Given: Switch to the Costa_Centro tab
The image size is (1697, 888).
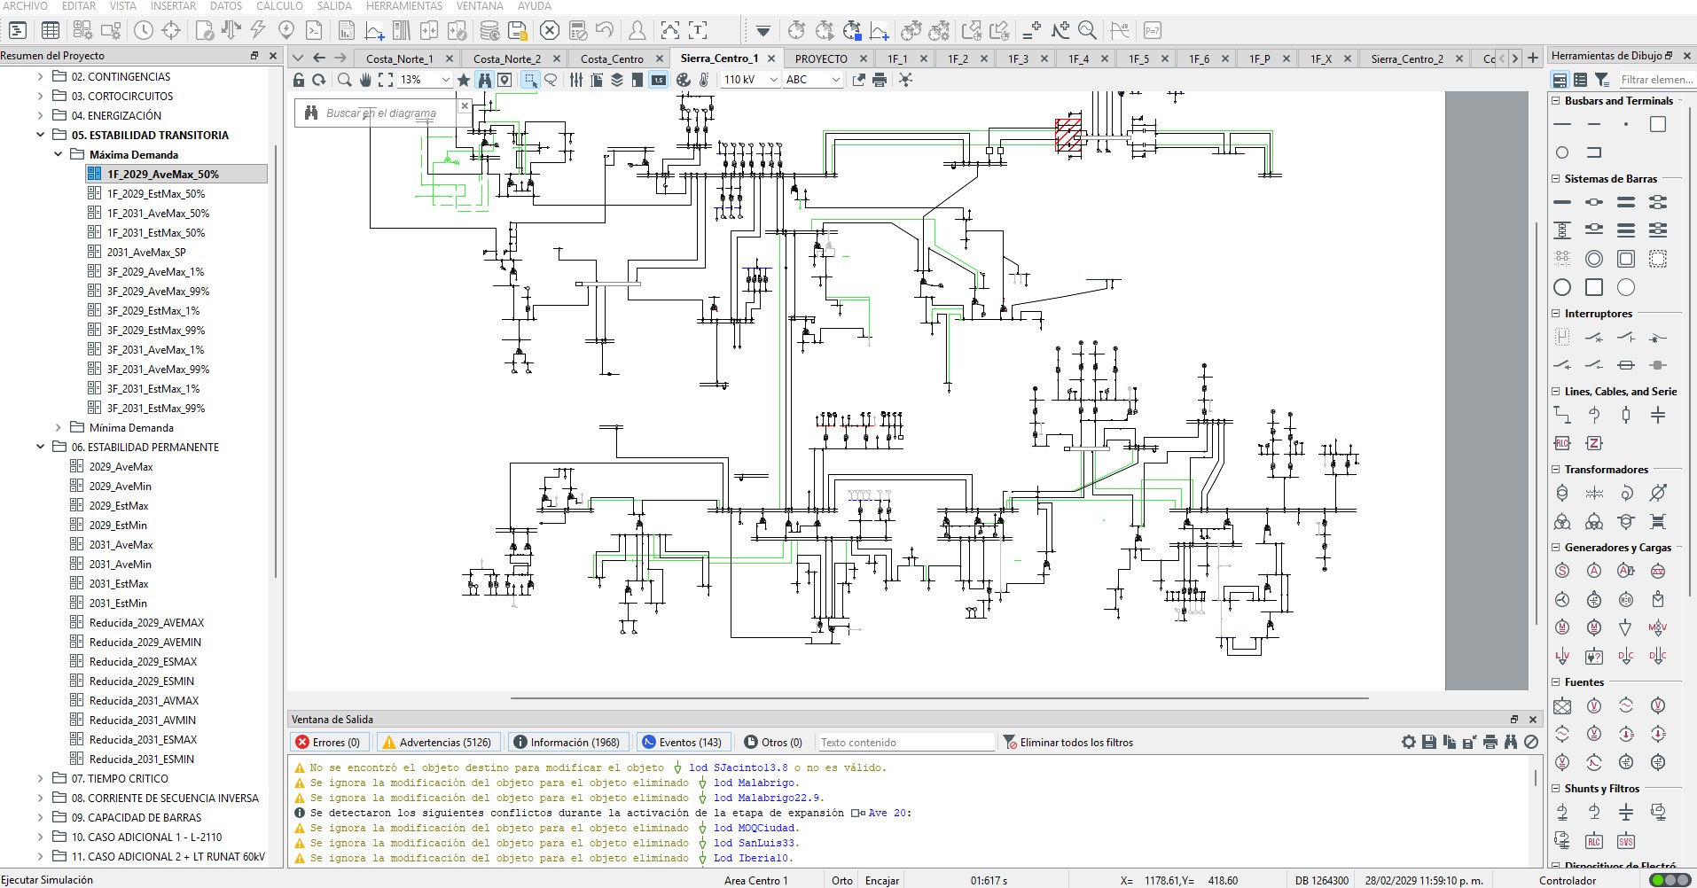Looking at the screenshot, I should 612,58.
